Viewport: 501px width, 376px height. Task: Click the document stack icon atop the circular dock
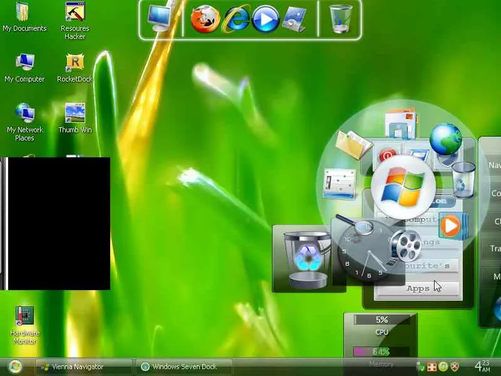(x=401, y=123)
